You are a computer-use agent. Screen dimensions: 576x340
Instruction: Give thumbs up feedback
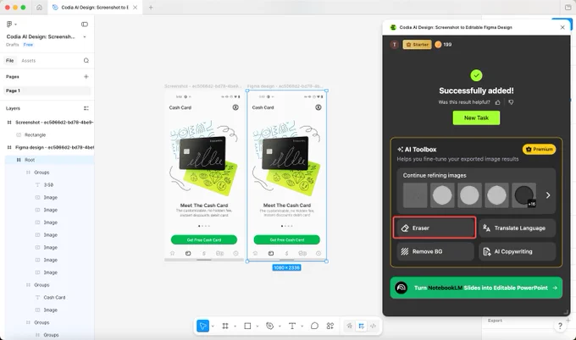tap(498, 102)
